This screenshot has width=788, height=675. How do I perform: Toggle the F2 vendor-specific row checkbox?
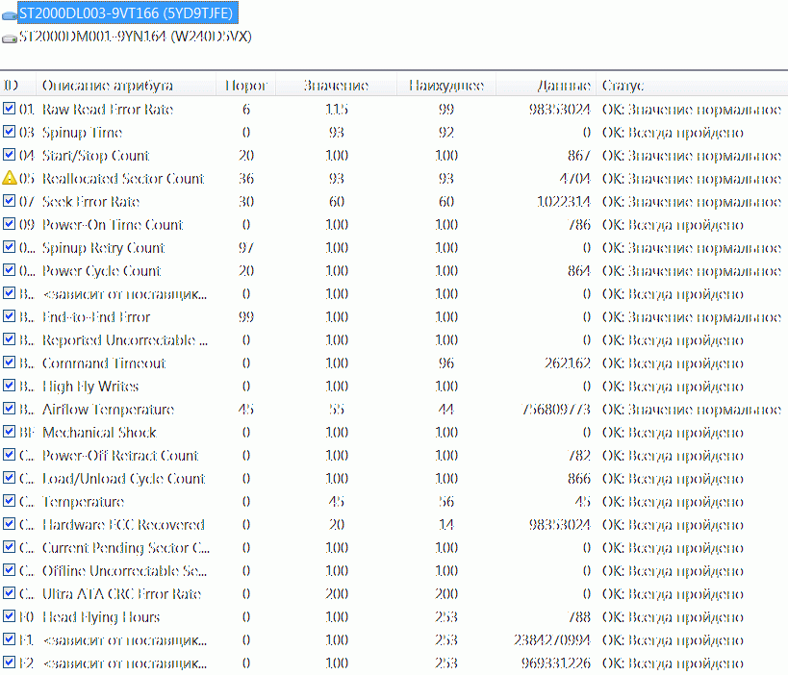point(9,662)
